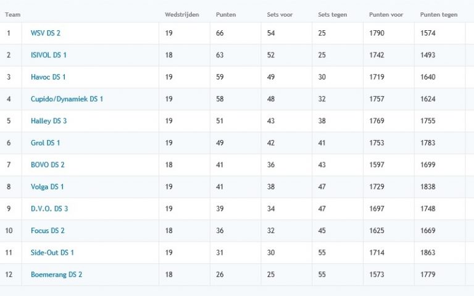Select Havoc DS 1 in the standings
474x296 pixels.
[48, 77]
